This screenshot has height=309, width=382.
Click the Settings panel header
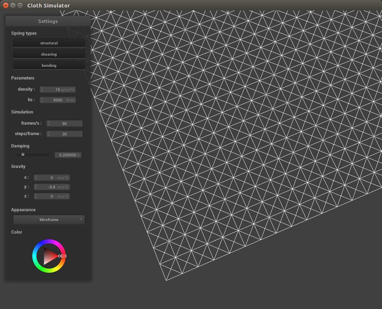(x=48, y=21)
